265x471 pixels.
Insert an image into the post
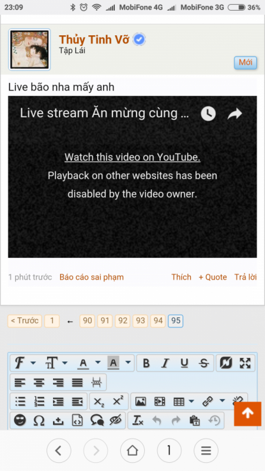pyautogui.click(x=141, y=401)
